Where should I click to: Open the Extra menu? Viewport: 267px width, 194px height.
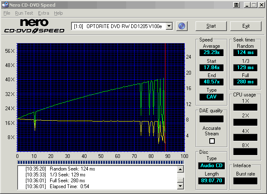[x=43, y=13]
